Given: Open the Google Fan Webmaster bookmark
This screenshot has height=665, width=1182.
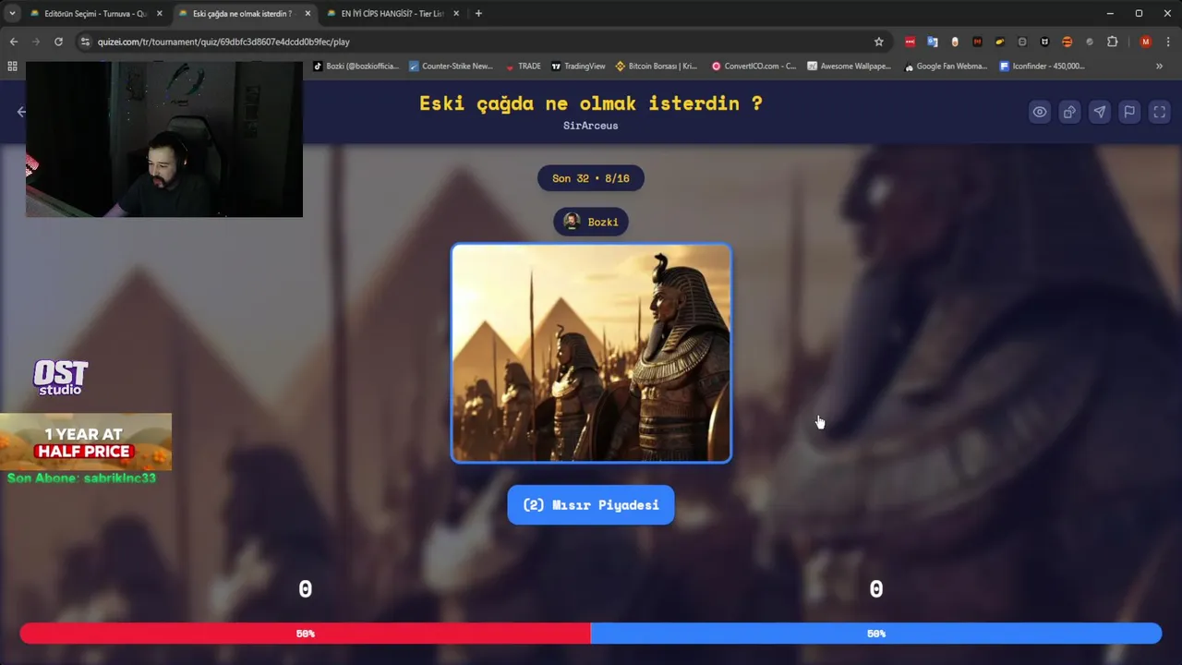Looking at the screenshot, I should coord(946,66).
